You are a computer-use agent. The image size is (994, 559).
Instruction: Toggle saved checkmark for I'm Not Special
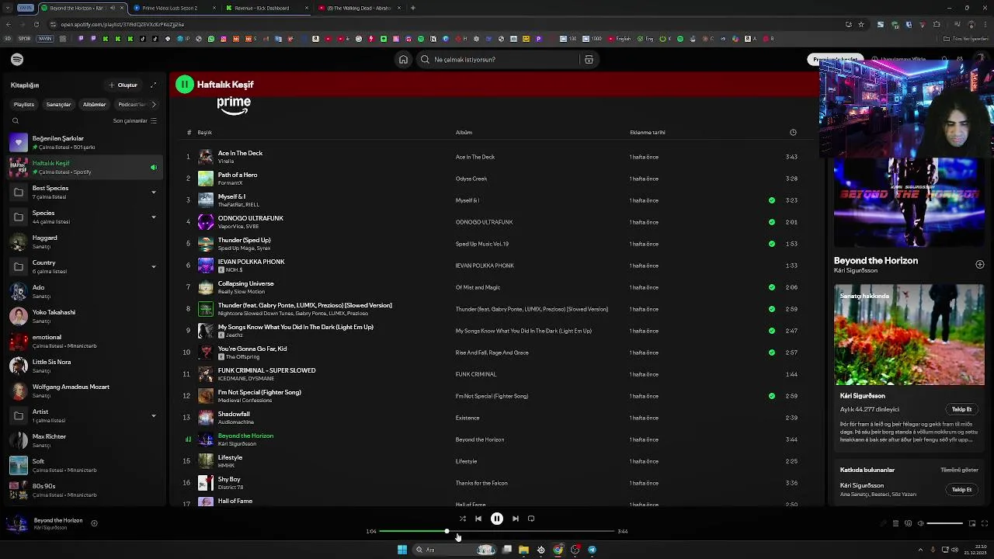point(771,396)
